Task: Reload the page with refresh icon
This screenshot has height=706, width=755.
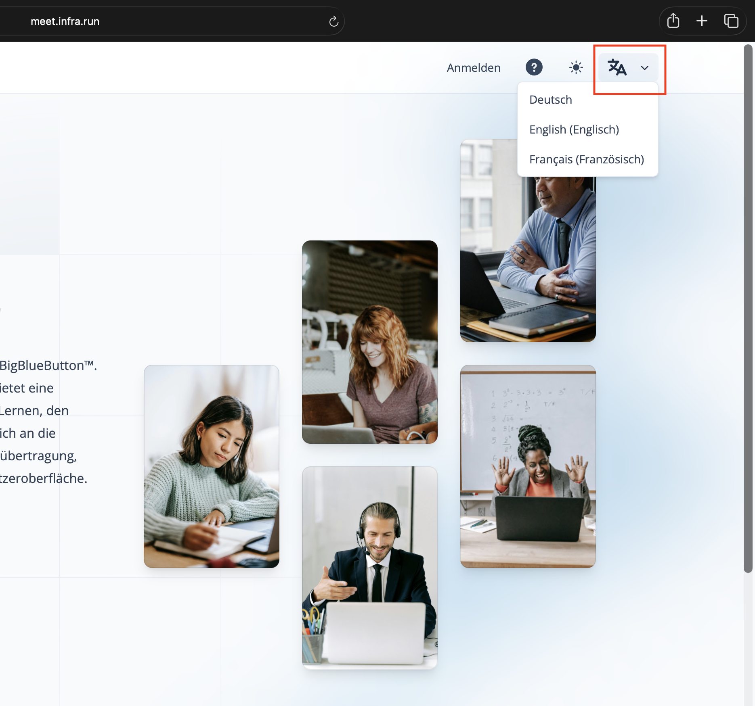Action: (333, 21)
